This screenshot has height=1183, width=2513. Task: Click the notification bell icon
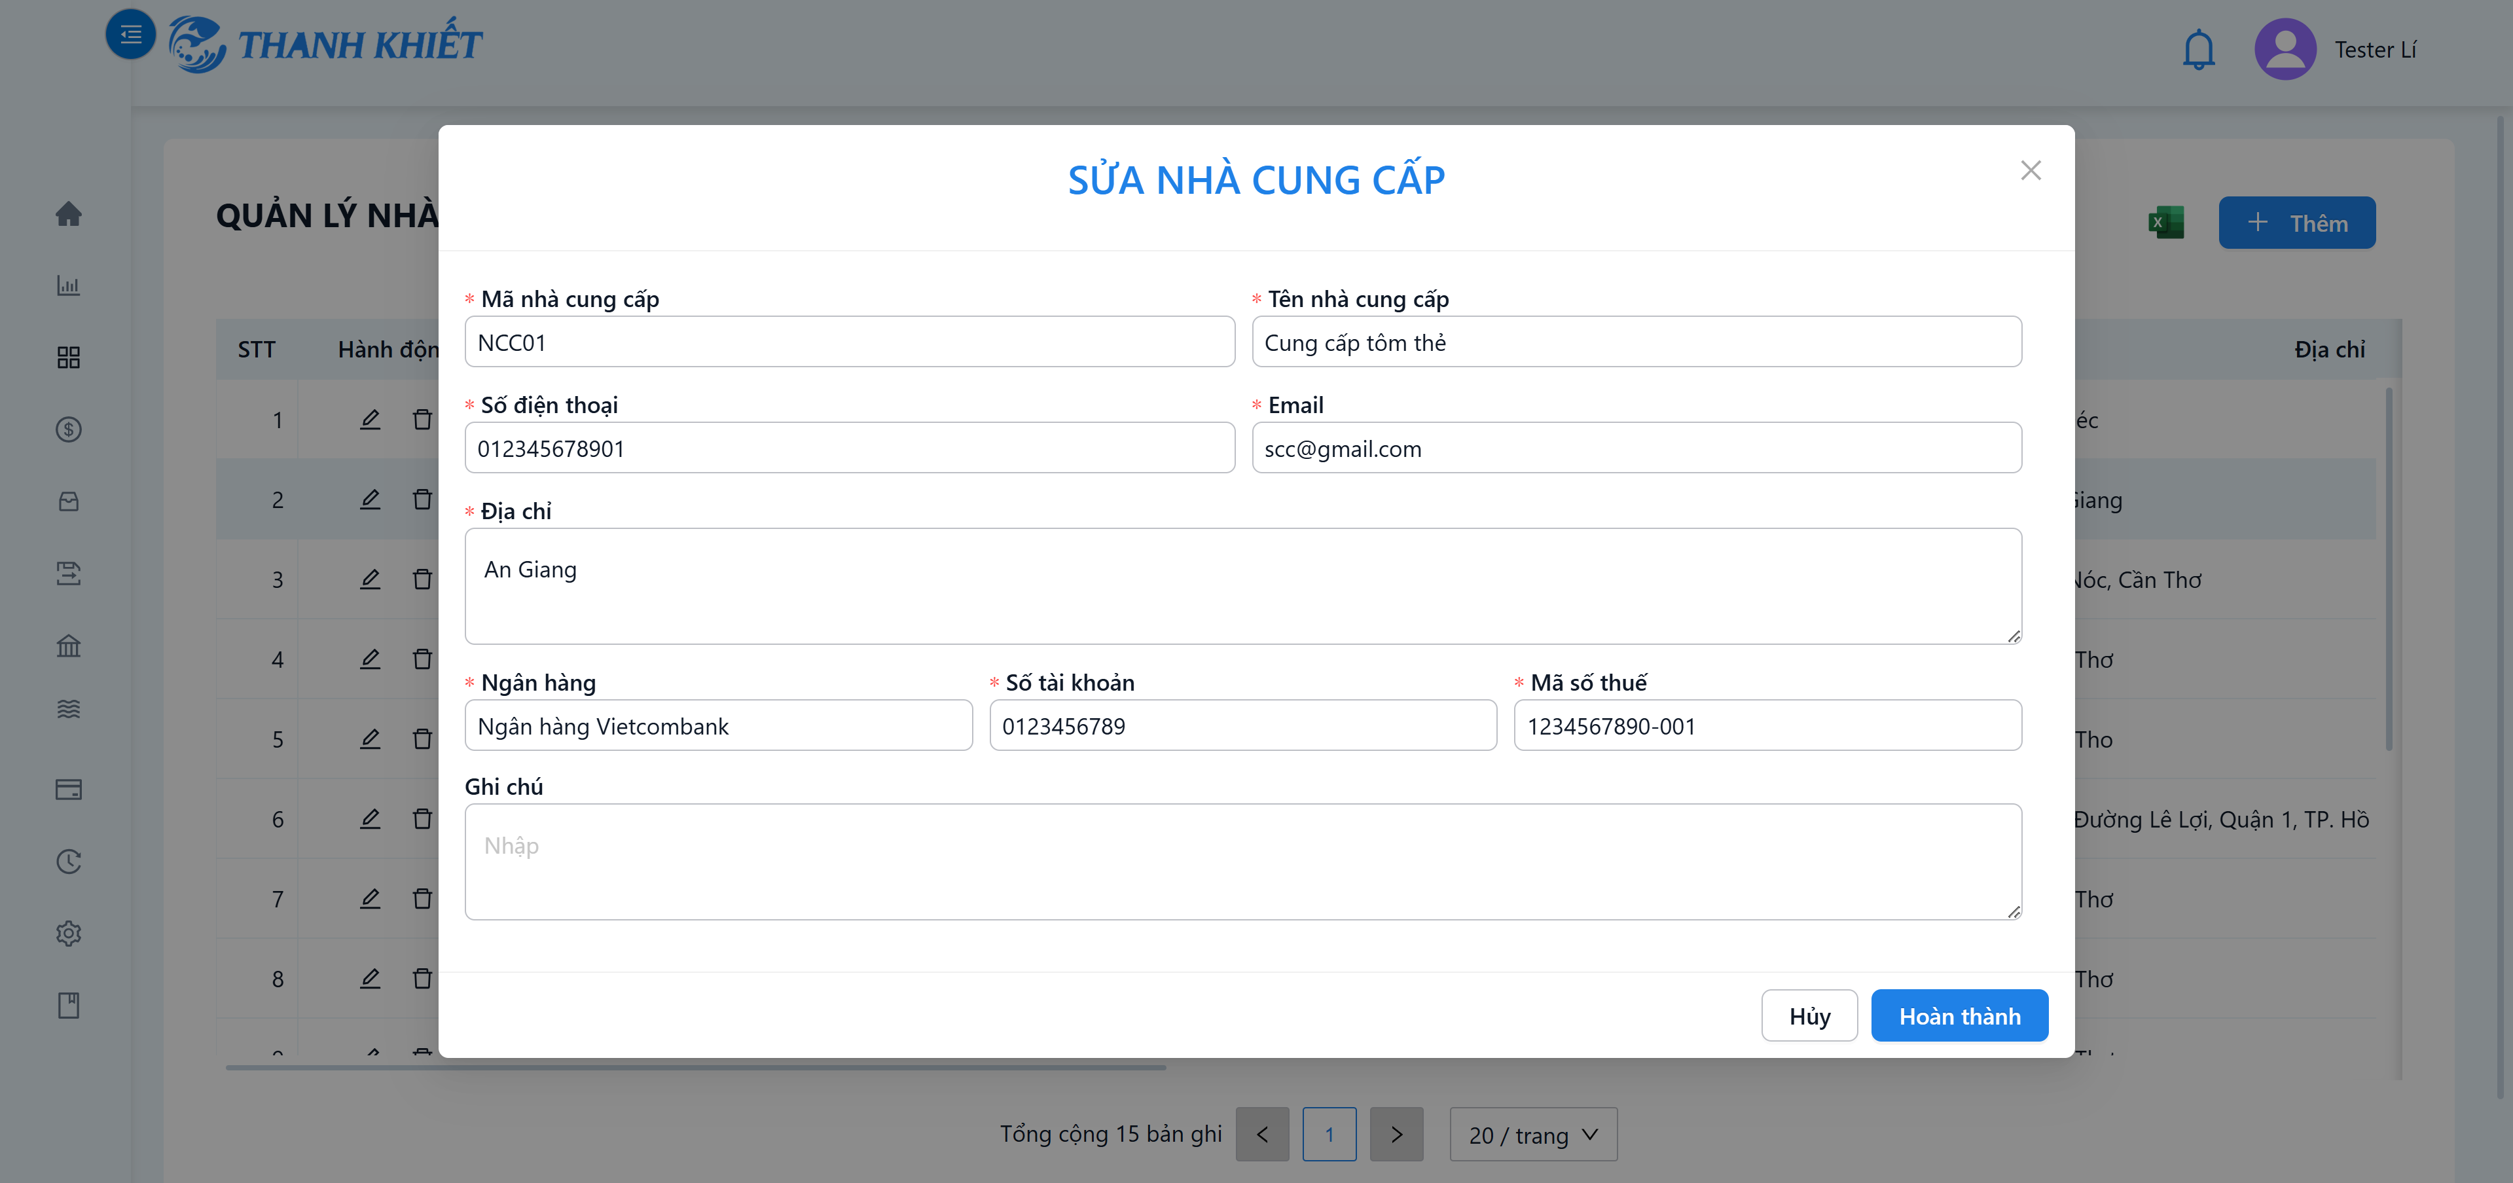click(2198, 50)
